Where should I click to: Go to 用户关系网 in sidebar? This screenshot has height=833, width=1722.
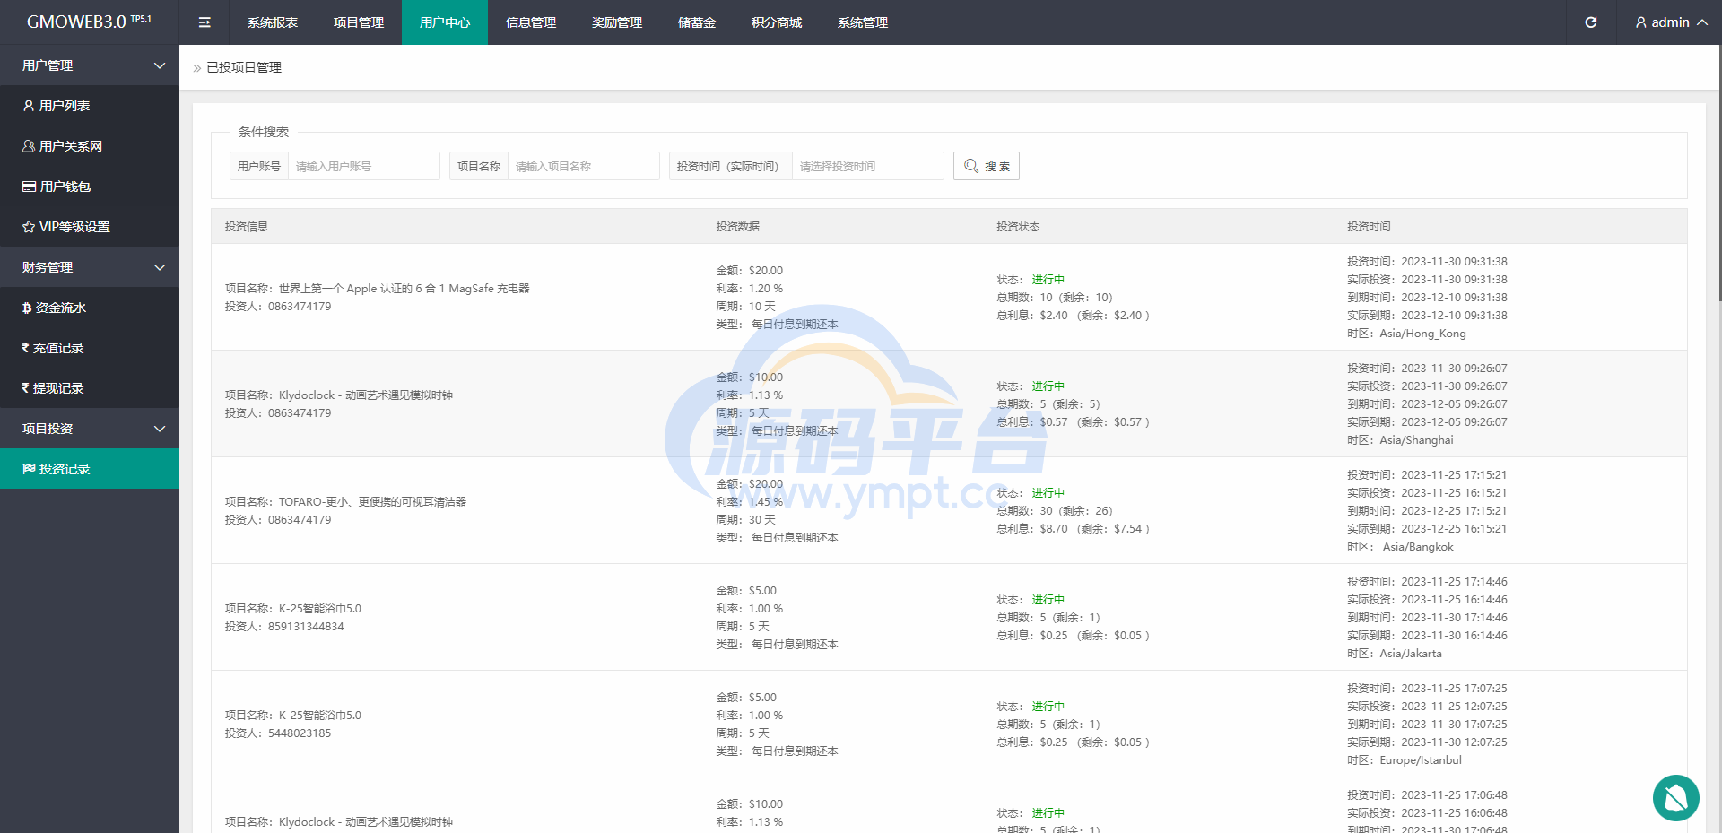[x=90, y=146]
